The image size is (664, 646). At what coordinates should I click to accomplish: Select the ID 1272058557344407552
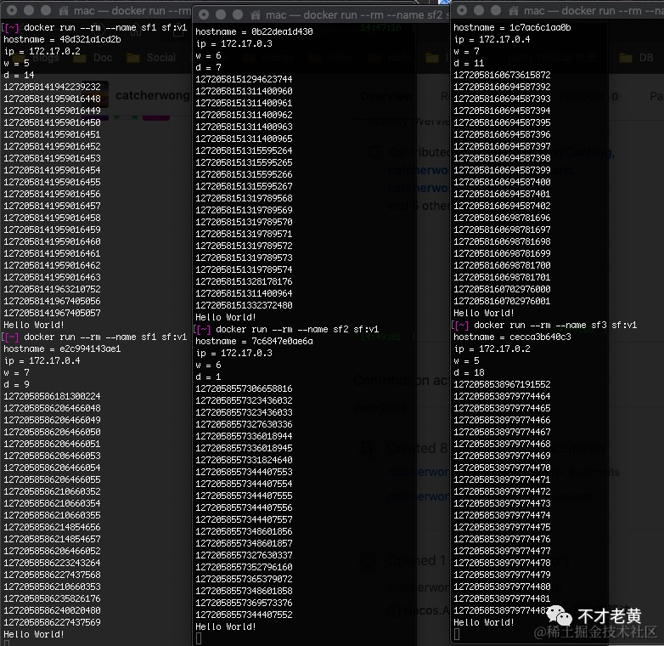[x=244, y=615]
